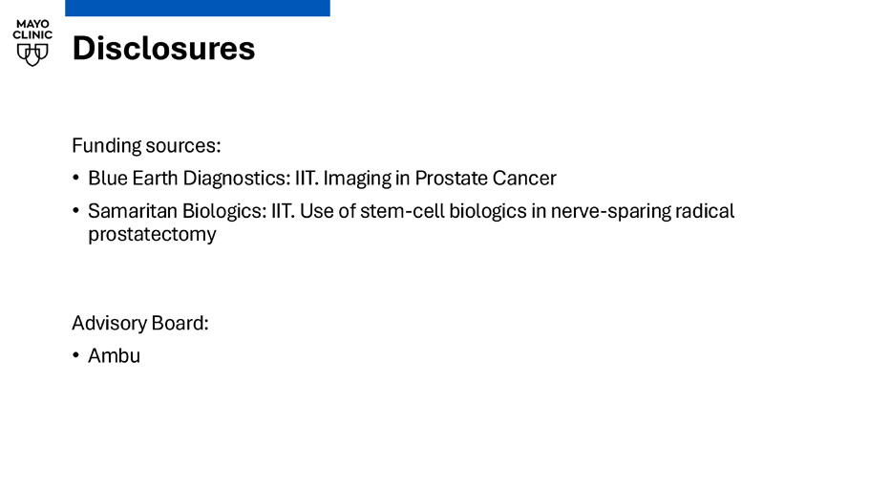
Task: Click the bullet point before Samaritan
Action: 76,211
